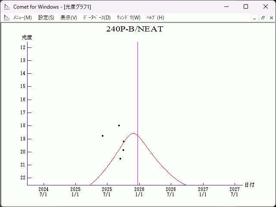Open the graph document icon in menu bar
The image size is (276, 207).
6,18
